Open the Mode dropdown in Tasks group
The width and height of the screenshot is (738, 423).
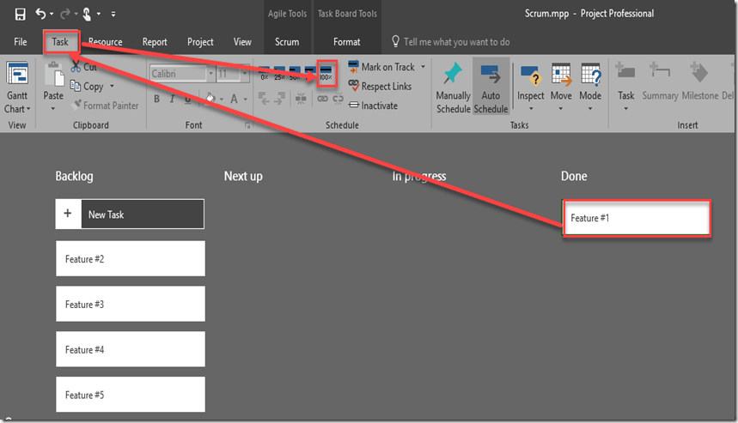590,88
